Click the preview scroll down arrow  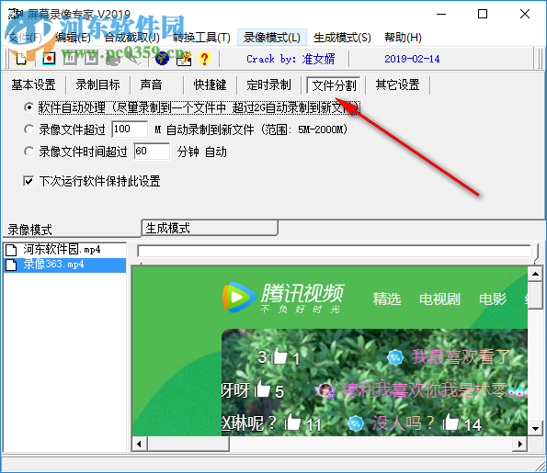coord(535,428)
